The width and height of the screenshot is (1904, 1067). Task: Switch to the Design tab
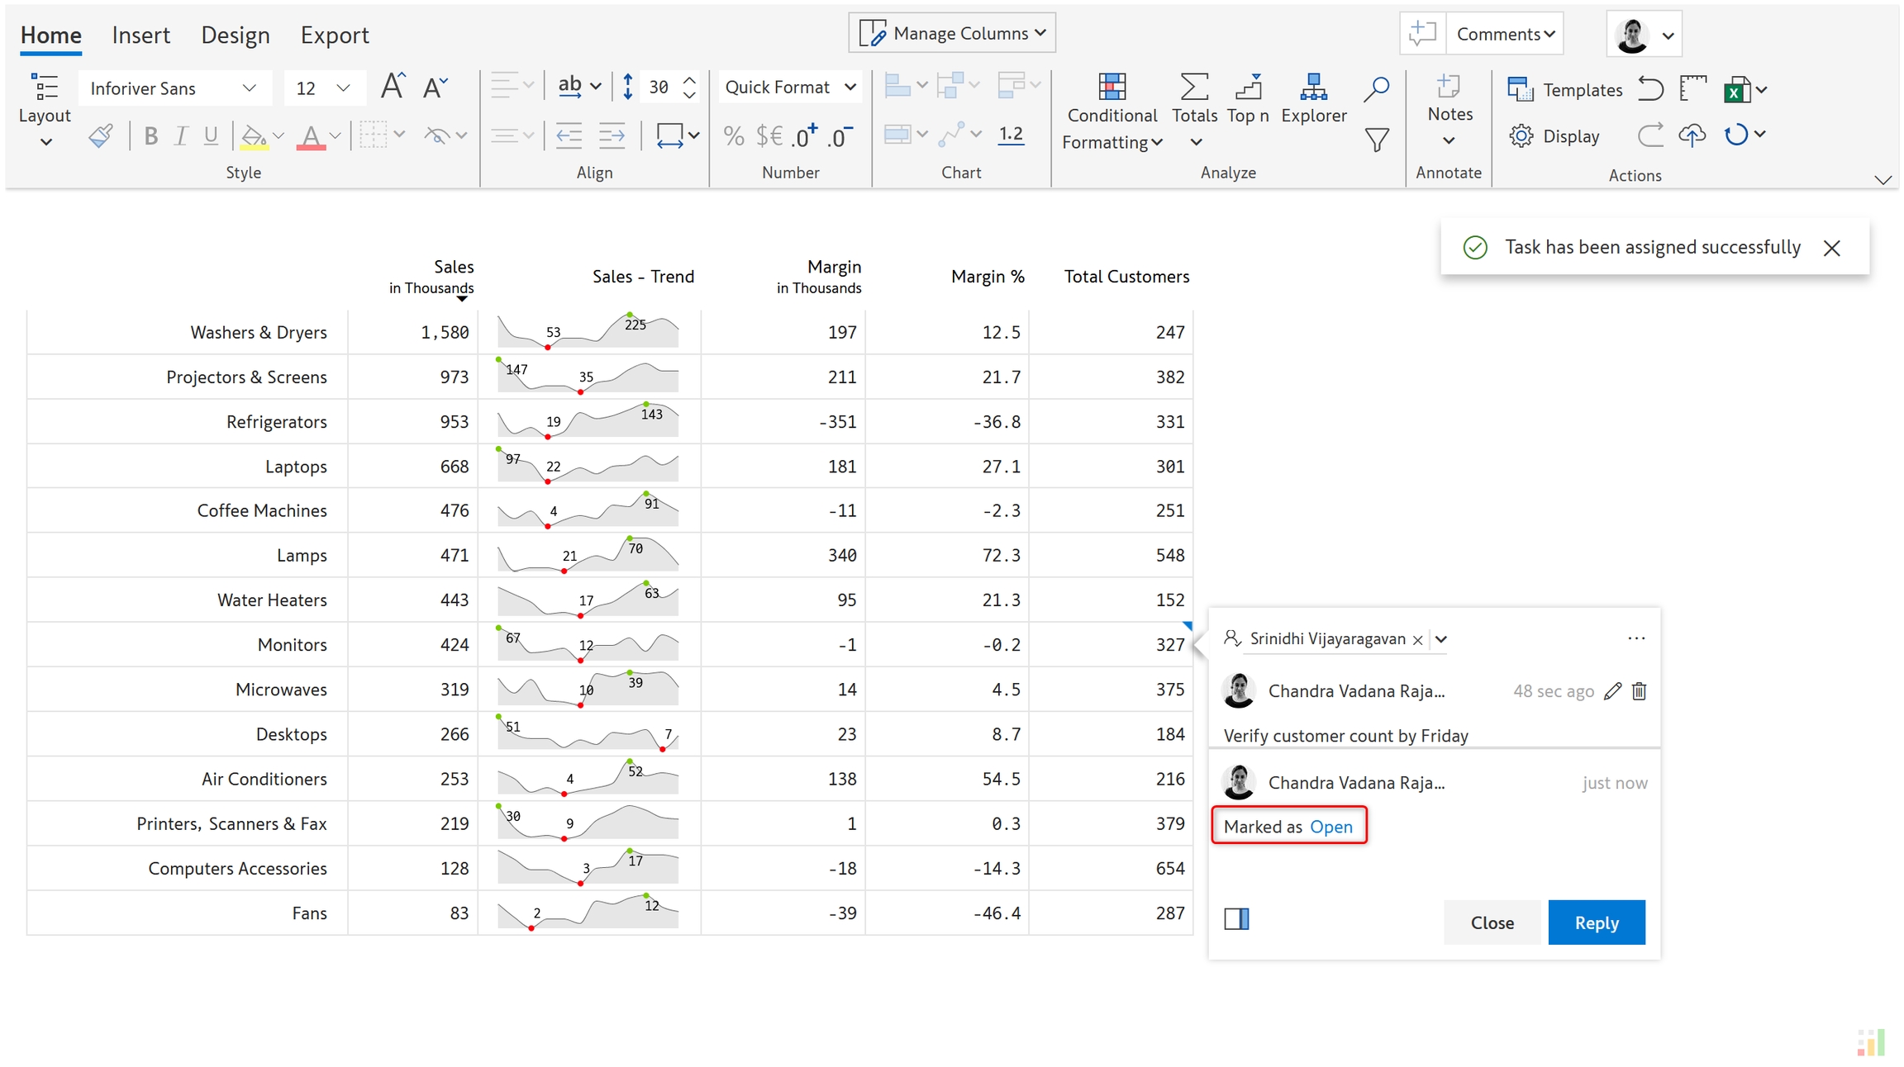click(236, 36)
